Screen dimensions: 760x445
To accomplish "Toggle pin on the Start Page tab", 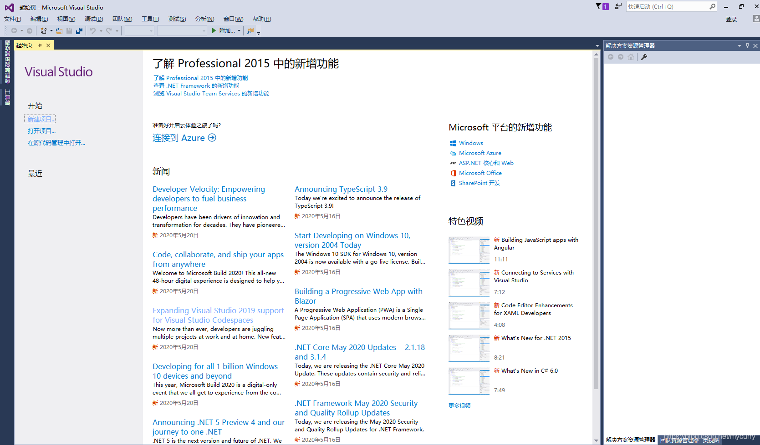I will click(x=40, y=45).
